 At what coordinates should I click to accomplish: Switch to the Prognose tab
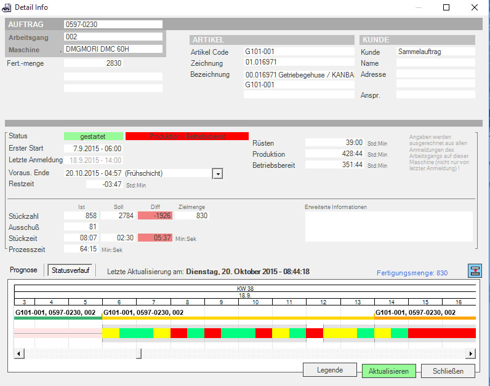pos(23,270)
